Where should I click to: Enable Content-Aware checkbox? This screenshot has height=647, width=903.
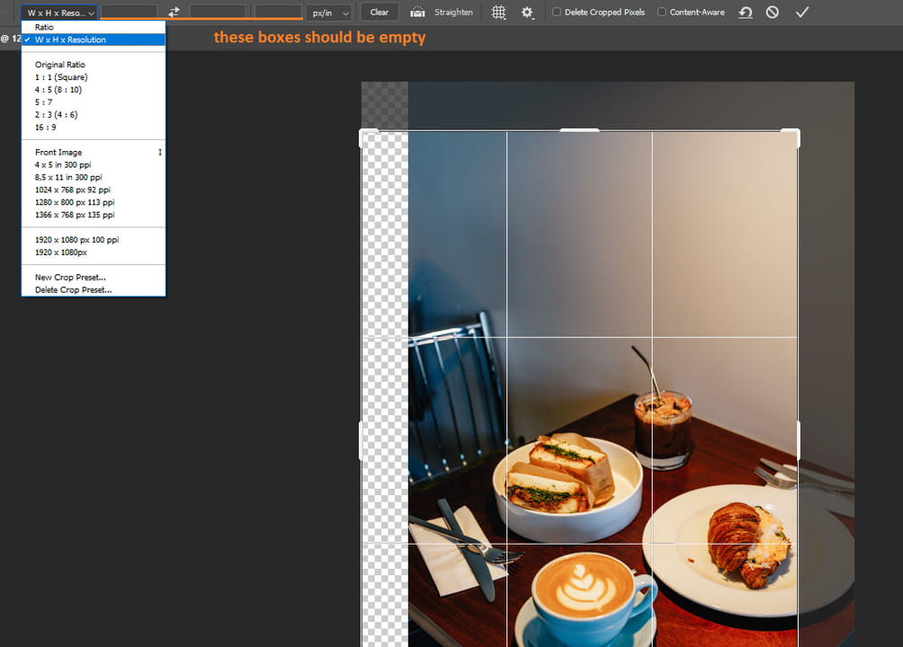click(x=662, y=12)
